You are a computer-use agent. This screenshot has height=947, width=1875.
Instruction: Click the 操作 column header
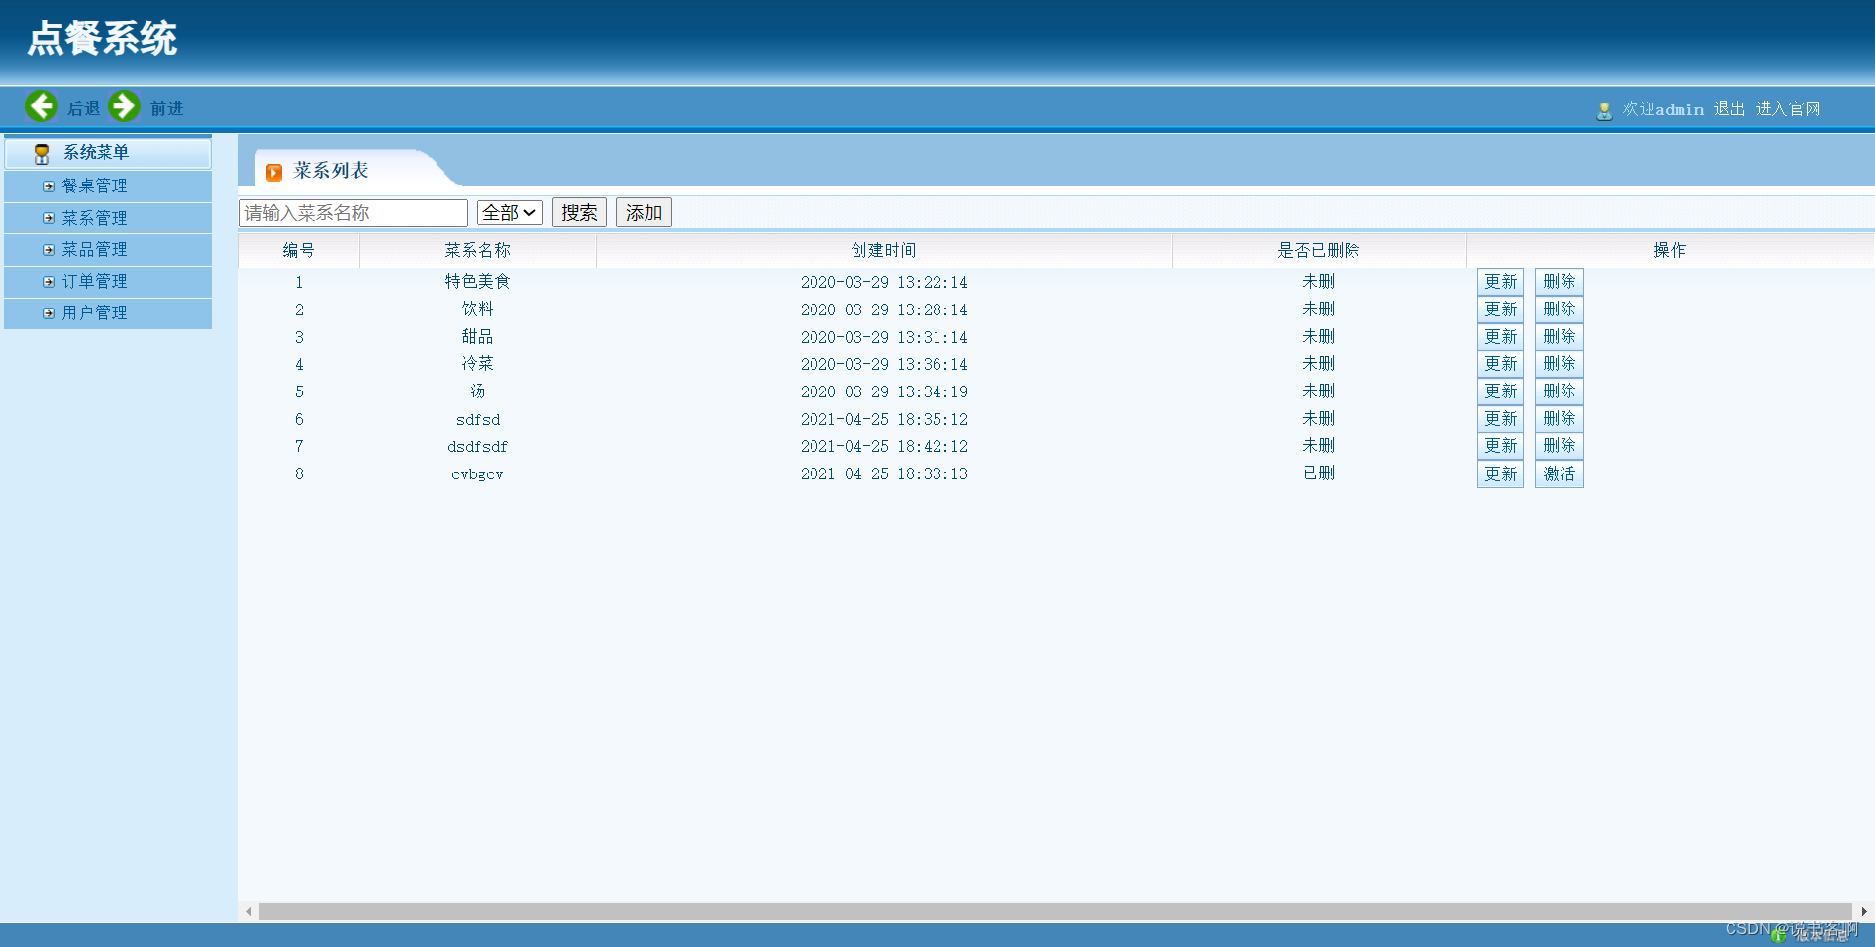(x=1670, y=251)
